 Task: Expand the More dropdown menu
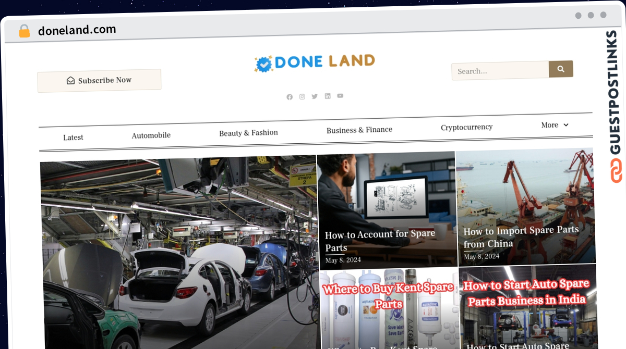(555, 125)
